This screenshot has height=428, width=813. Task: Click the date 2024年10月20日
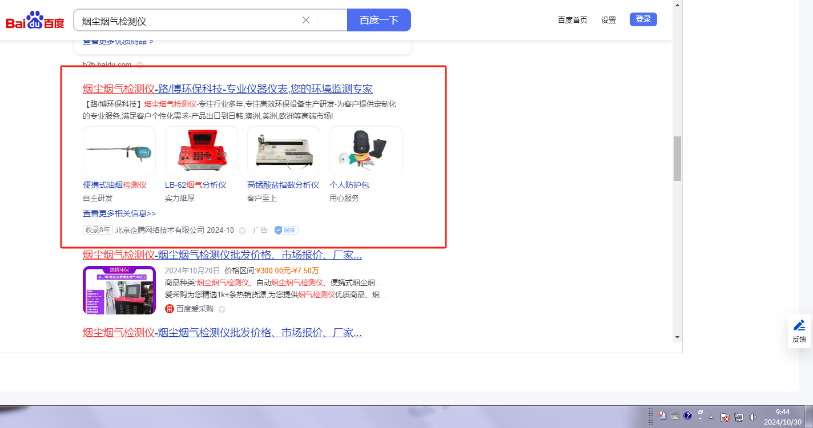(192, 270)
